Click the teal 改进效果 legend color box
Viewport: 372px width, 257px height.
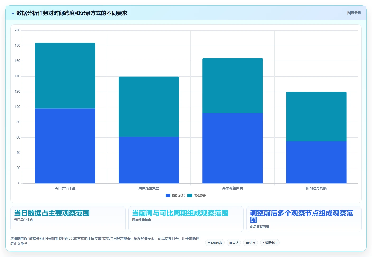click(190, 196)
